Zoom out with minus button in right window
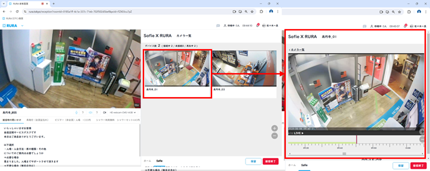The image size is (430, 171). click(x=423, y=140)
